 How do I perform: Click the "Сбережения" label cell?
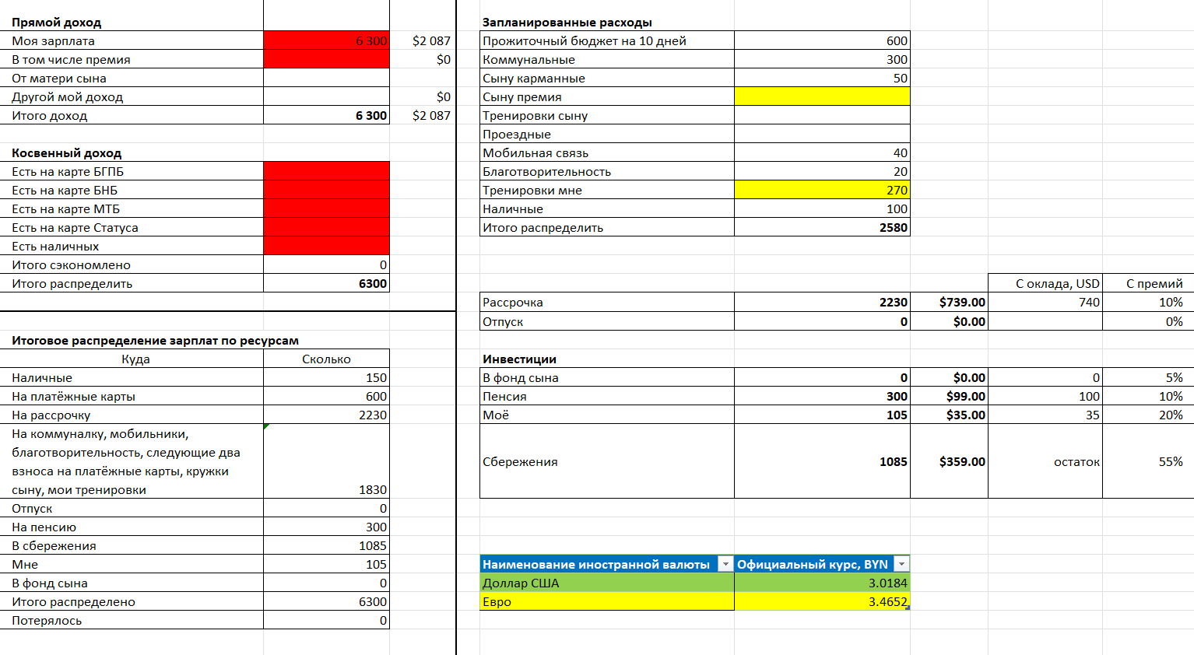click(607, 461)
